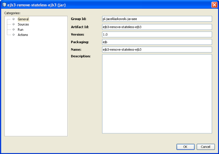Screen dimensions: 219x154
Task: Click the Categories heading text
Action: point(12,13)
